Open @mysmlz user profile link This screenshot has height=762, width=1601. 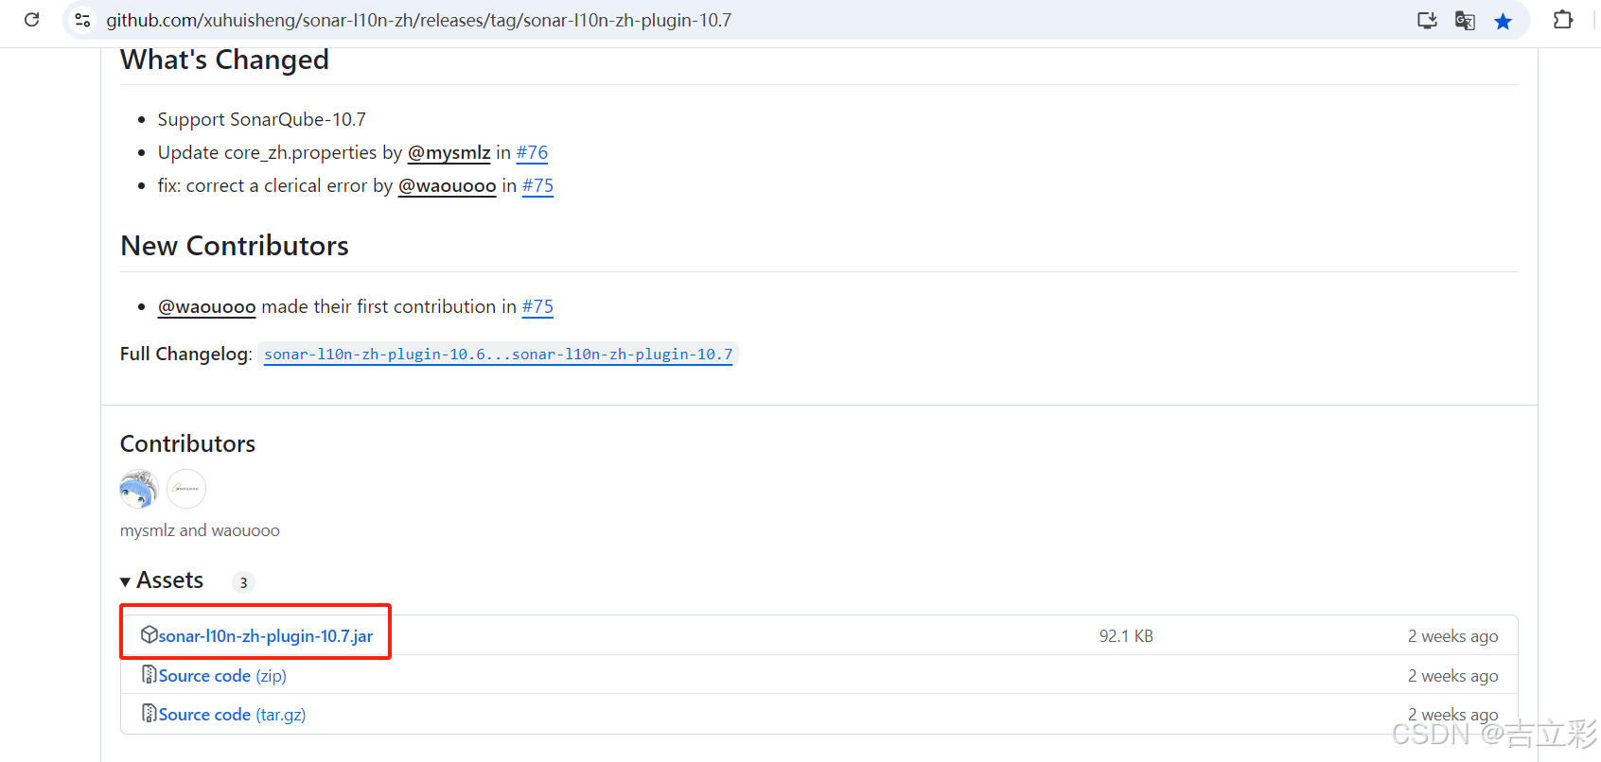coord(449,152)
